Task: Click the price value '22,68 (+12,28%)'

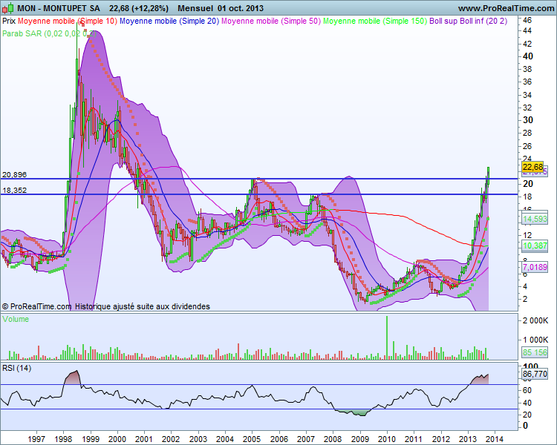Action: [x=139, y=8]
